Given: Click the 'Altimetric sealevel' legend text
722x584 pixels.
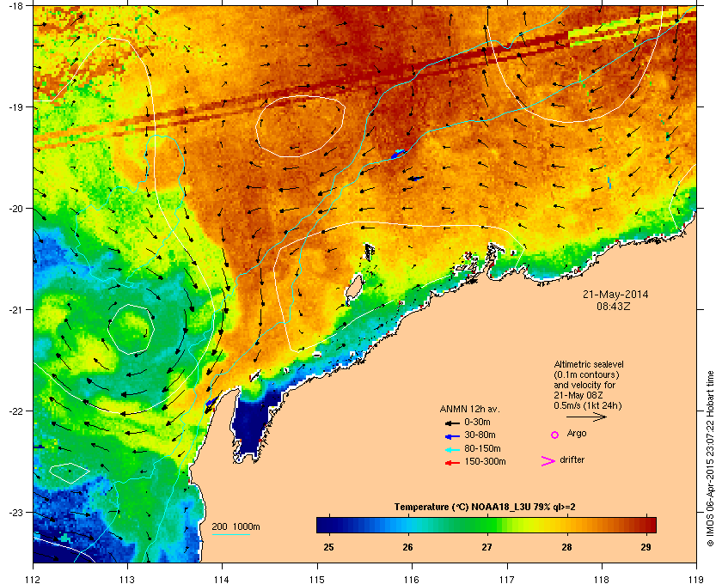Looking at the screenshot, I should pyautogui.click(x=589, y=364).
